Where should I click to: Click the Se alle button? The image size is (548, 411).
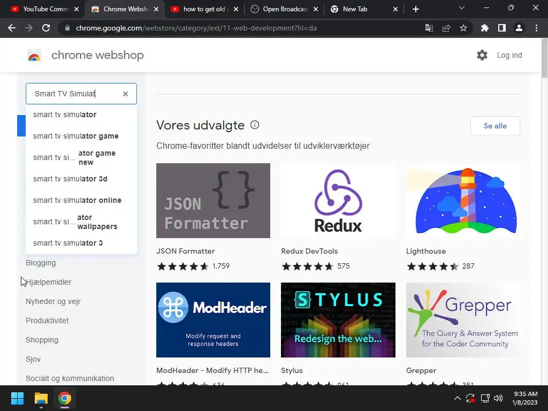coord(495,126)
